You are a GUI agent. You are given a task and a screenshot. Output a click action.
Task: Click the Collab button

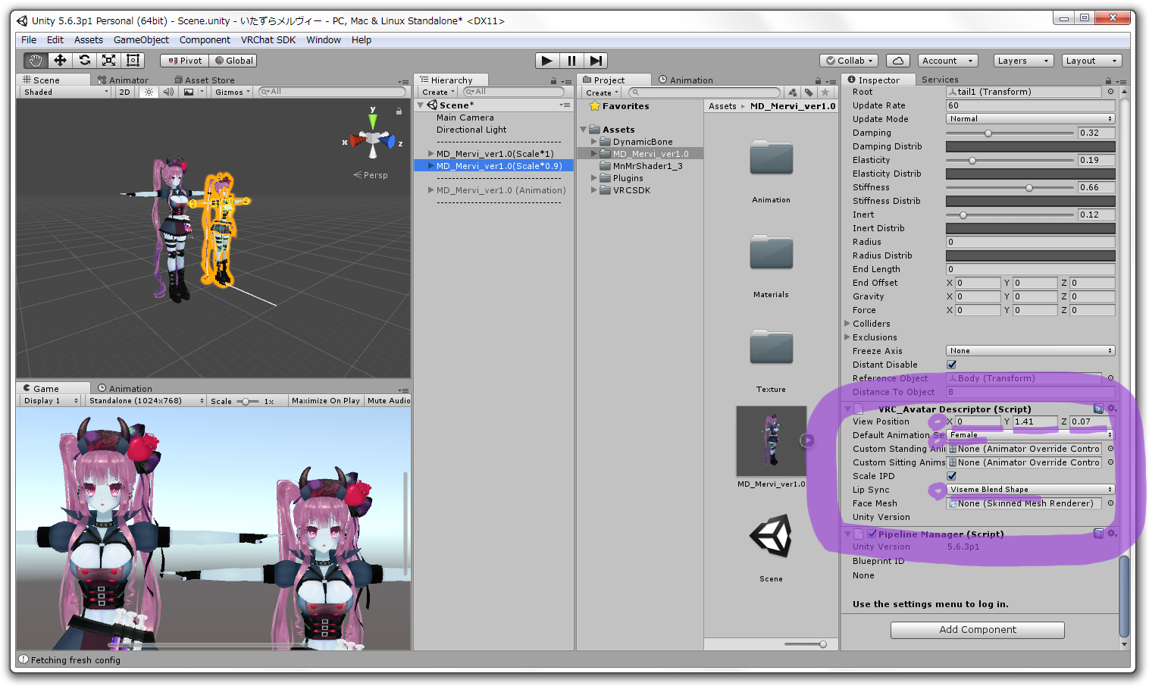pyautogui.click(x=850, y=61)
